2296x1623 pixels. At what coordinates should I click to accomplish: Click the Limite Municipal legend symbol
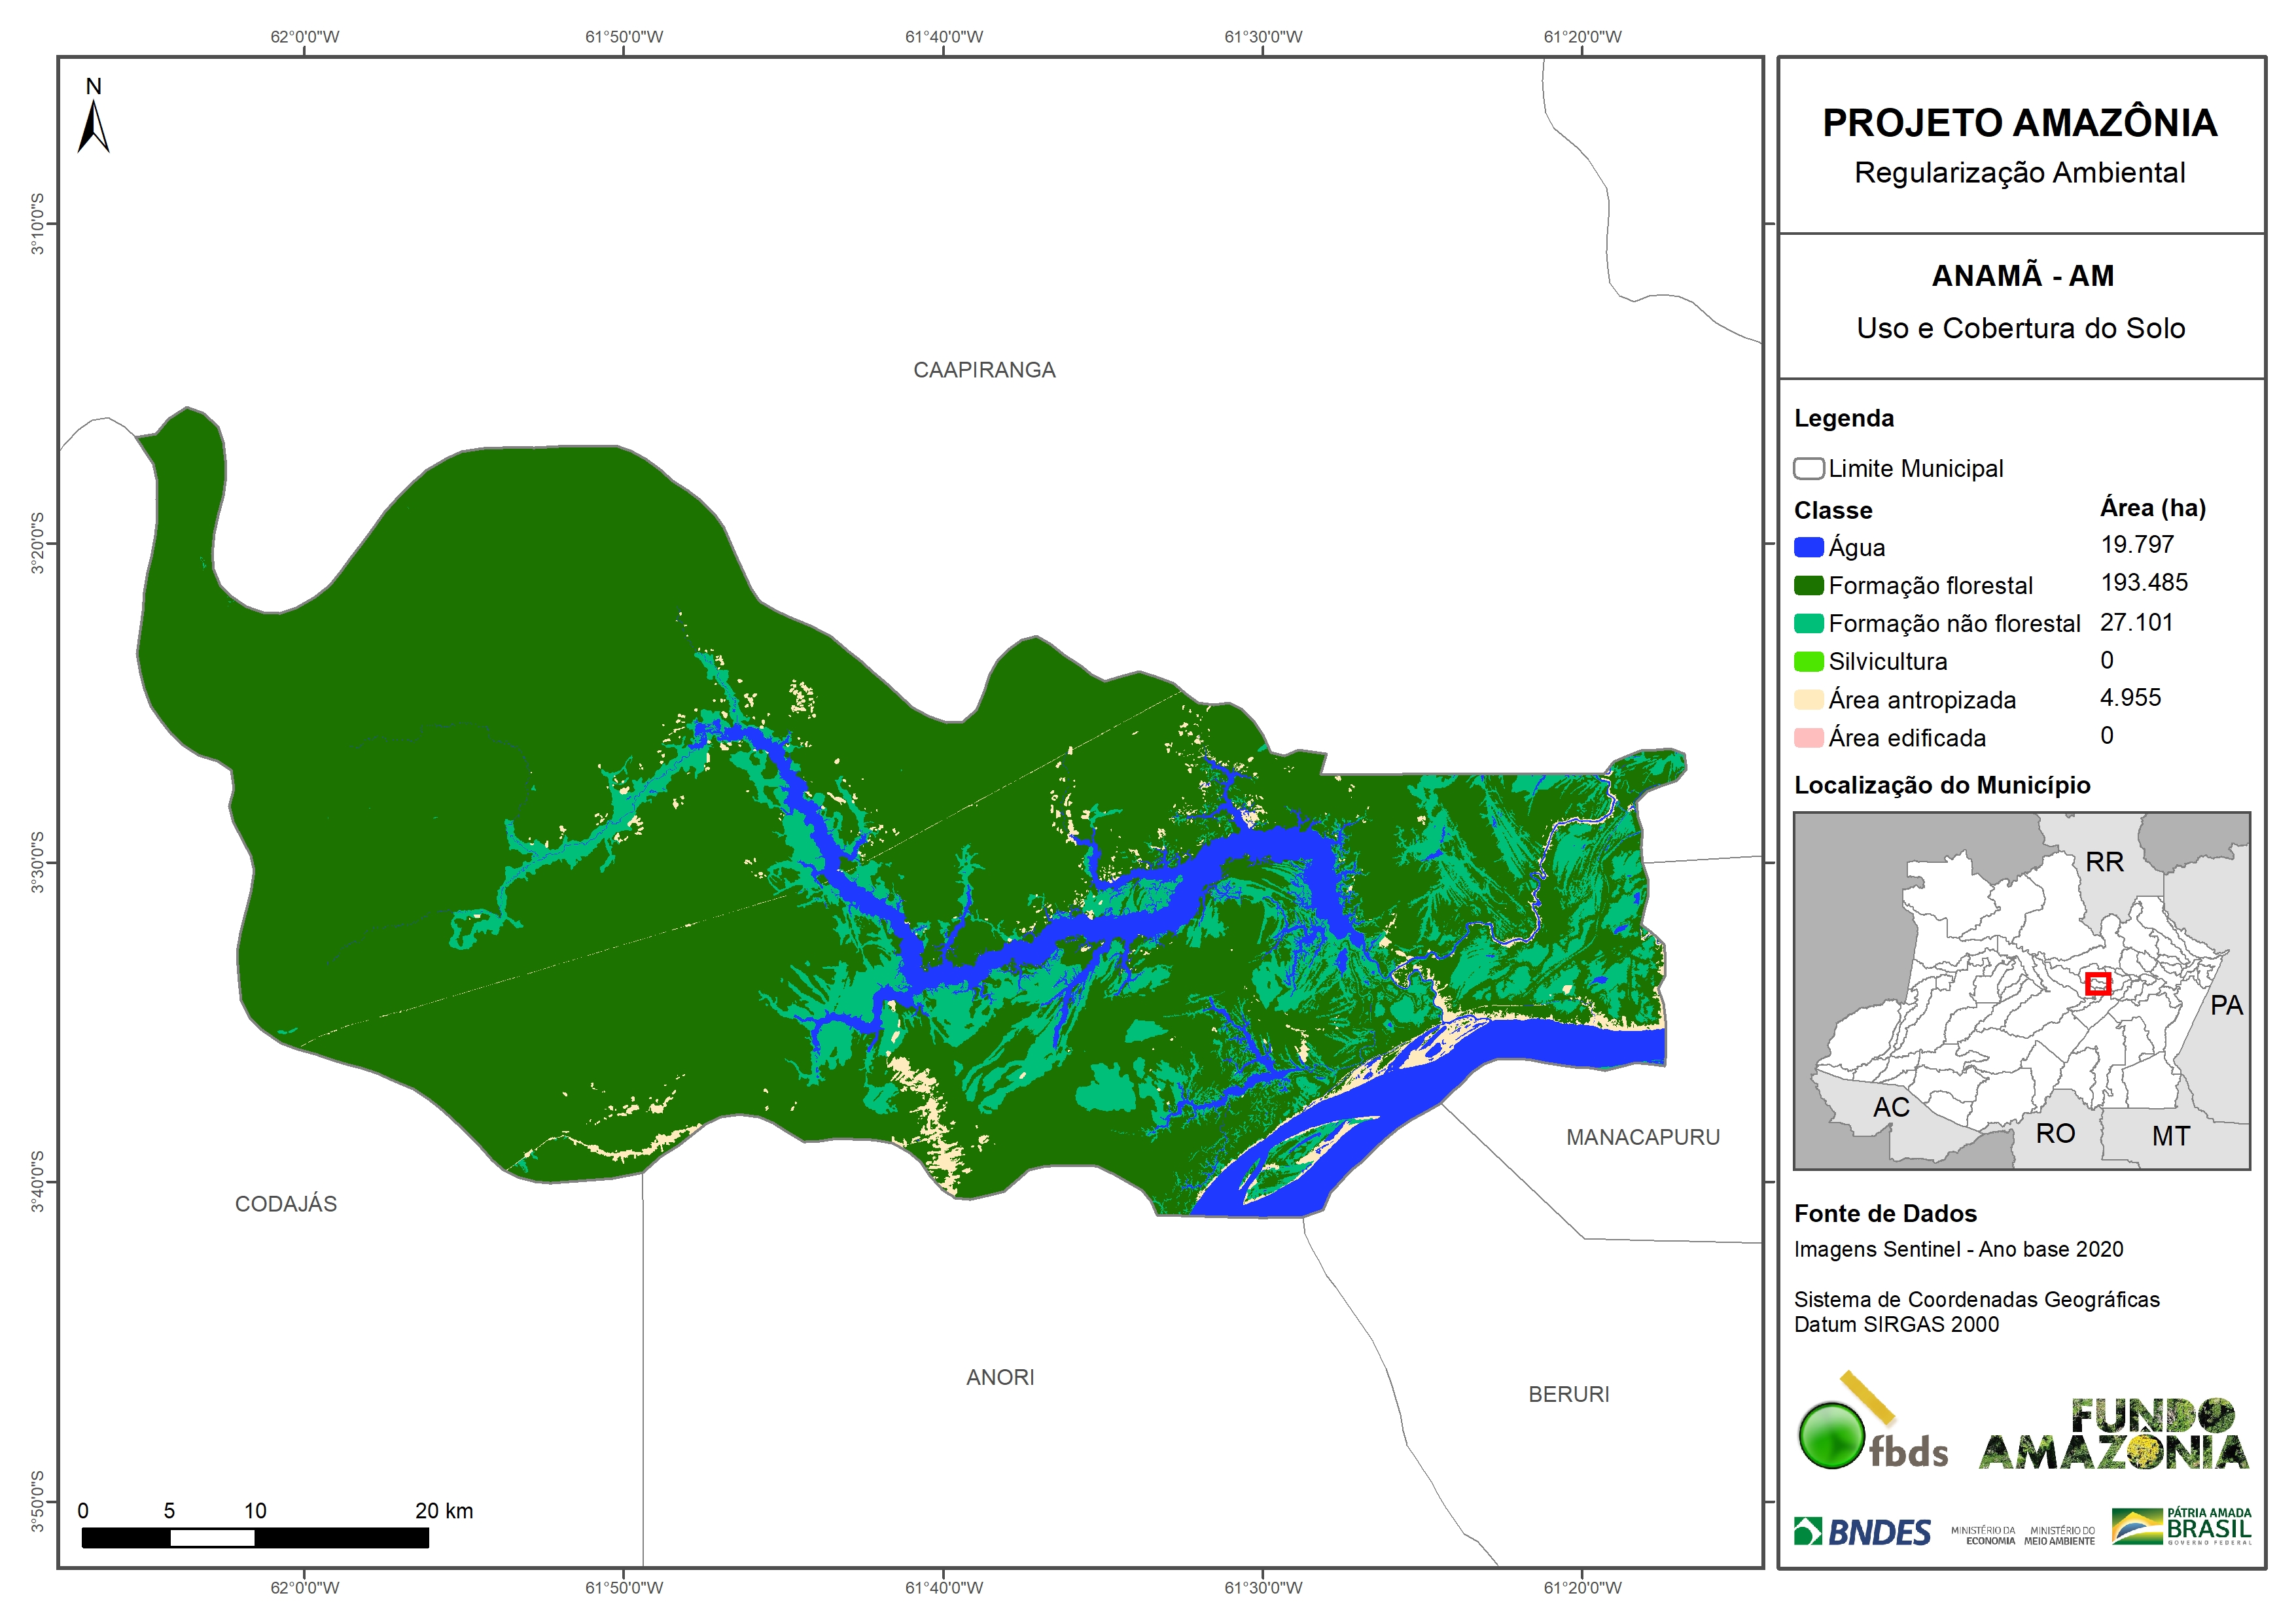coord(1808,469)
